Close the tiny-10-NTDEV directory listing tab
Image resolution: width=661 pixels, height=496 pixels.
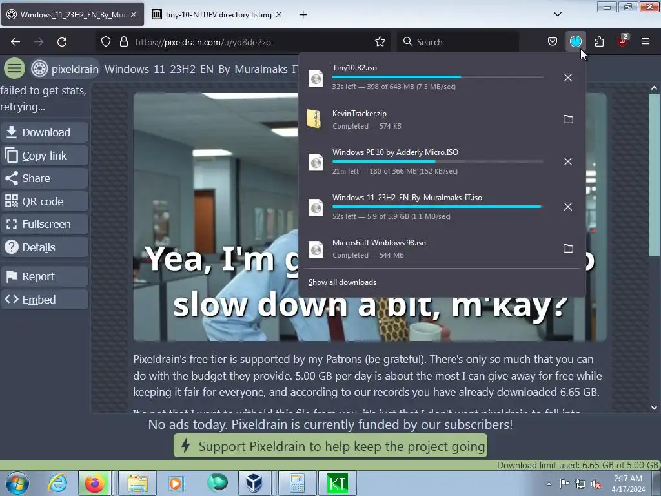coord(279,14)
